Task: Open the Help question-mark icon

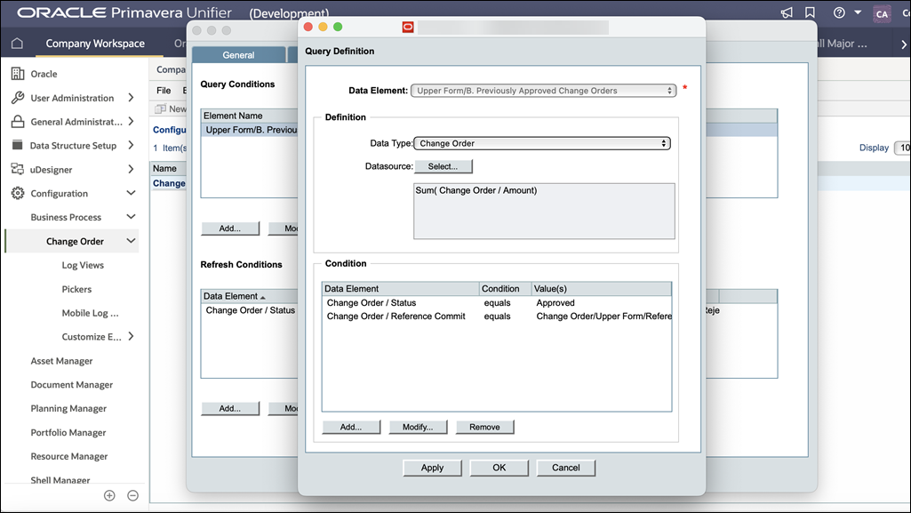Action: click(839, 12)
